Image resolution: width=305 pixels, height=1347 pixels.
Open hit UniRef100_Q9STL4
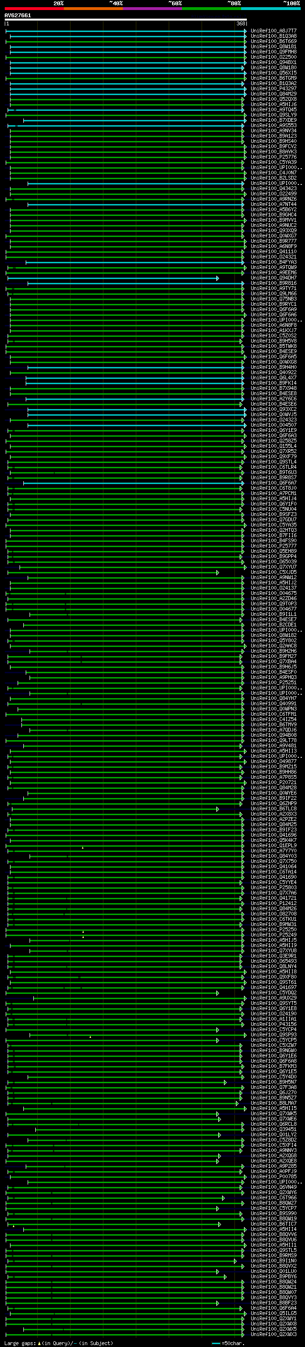273,462
